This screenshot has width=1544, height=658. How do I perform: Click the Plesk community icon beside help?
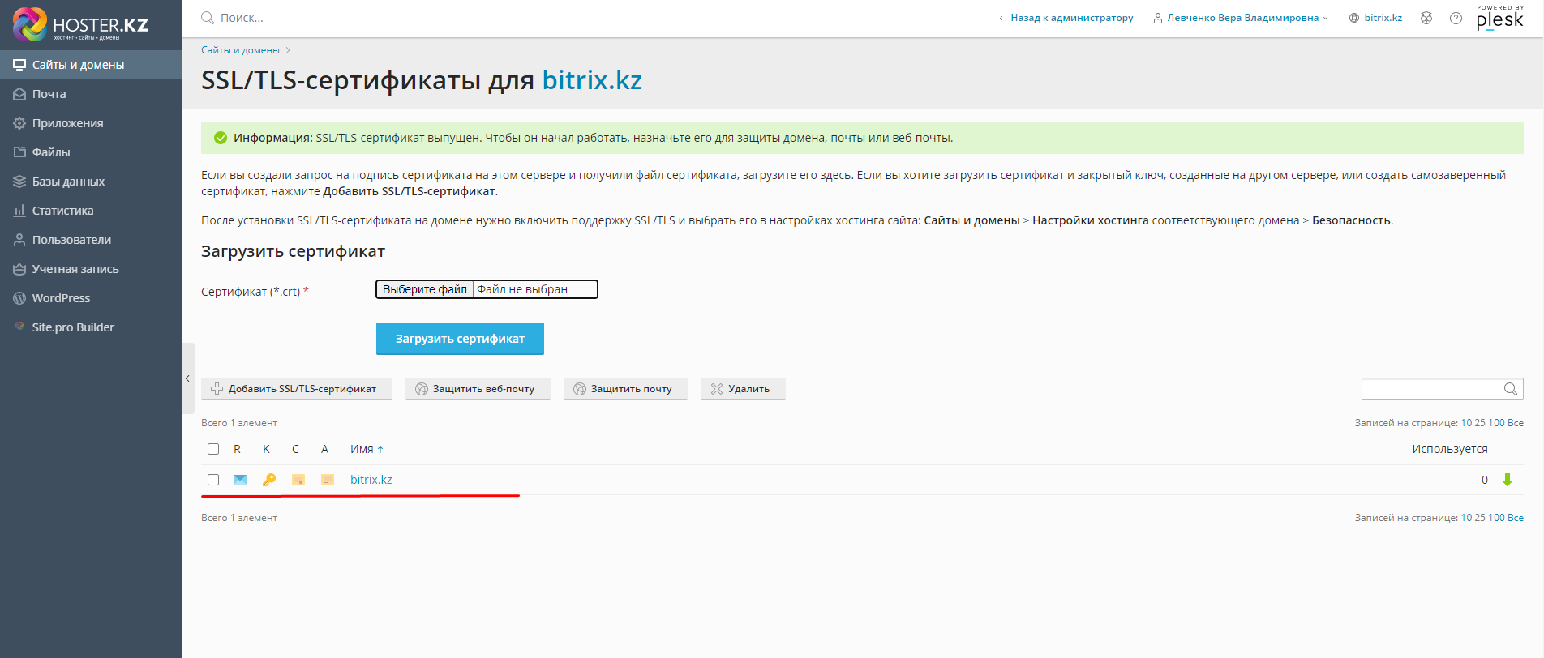[x=1426, y=18]
